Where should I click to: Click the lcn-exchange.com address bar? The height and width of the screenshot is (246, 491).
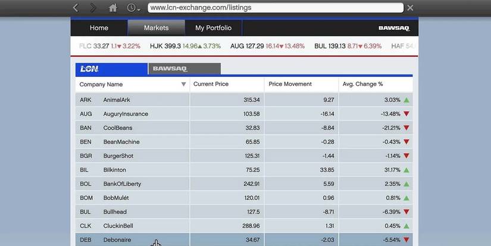(x=276, y=8)
